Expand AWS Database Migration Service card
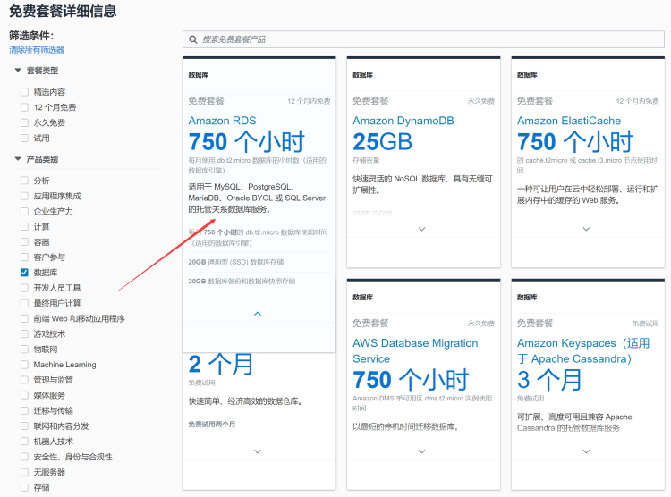The image size is (671, 497). tap(422, 451)
